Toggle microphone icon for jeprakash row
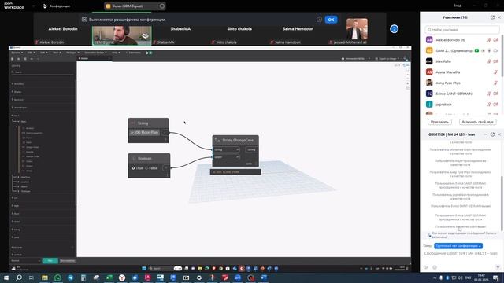The height and width of the screenshot is (283, 504). (x=489, y=105)
